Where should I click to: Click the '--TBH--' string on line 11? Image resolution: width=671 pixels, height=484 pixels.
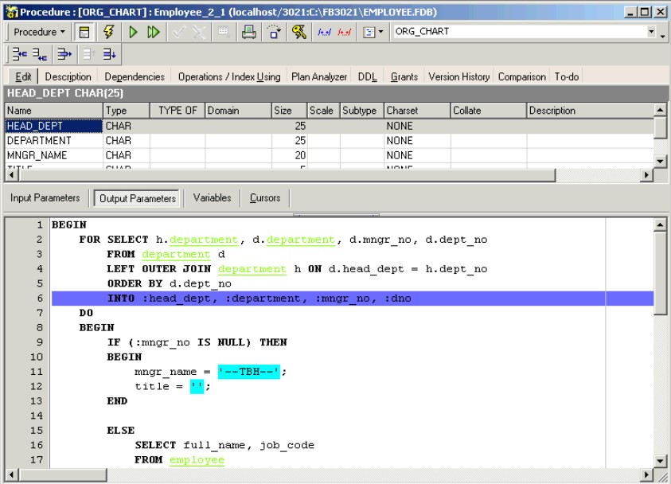(248, 372)
